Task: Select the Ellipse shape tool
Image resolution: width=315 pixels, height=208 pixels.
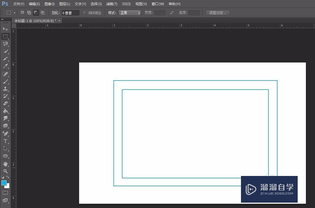Action: [x=5, y=156]
